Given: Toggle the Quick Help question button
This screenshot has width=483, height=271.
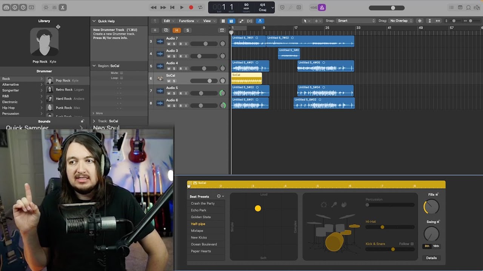Looking at the screenshot, I should 23,7.
